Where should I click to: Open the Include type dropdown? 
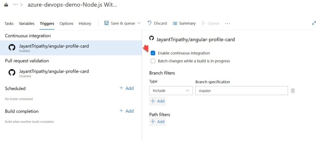tap(171, 91)
